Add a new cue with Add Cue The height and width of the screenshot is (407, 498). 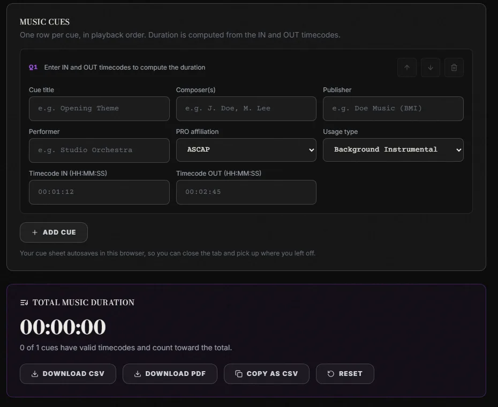[54, 232]
